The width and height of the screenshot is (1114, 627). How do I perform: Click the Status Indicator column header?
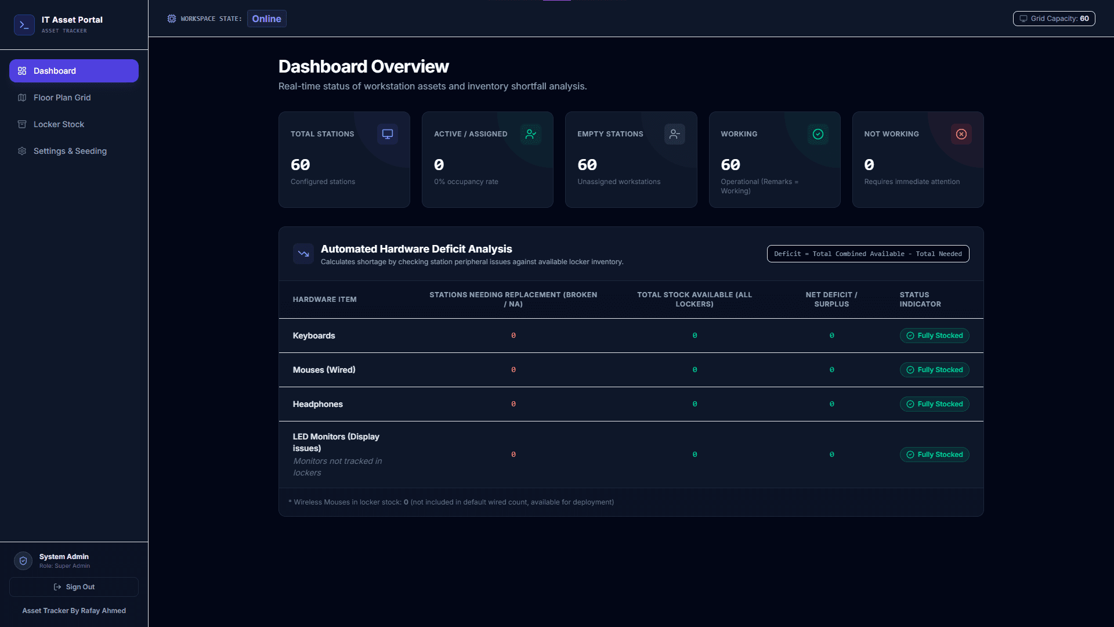pyautogui.click(x=921, y=300)
